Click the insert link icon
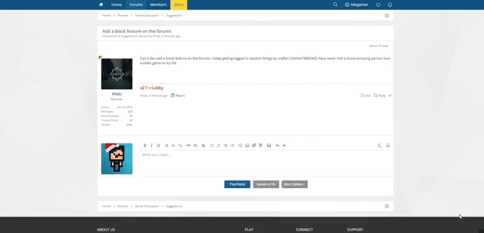The image size is (484, 233). tap(188, 145)
